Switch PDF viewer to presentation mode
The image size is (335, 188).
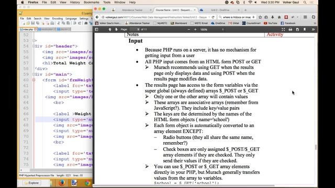point(283,29)
